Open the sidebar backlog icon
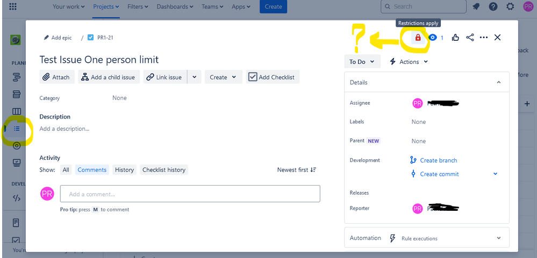Viewport: 537px width, 258px height. pos(17,94)
